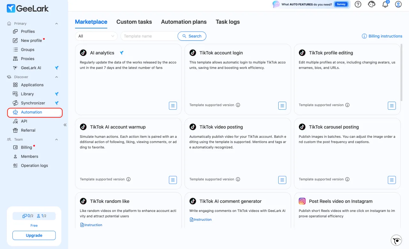Click the Instagram logo icon
This screenshot has width=409, height=249.
302,201
